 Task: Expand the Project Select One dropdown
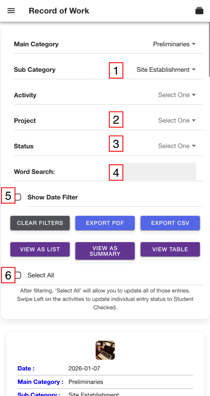click(x=177, y=120)
